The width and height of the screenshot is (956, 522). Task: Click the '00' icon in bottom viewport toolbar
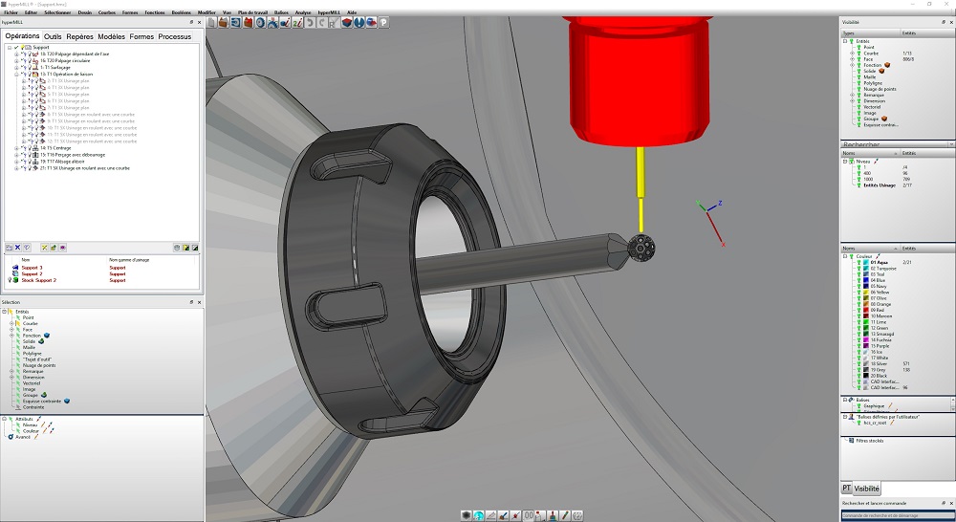coord(529,515)
